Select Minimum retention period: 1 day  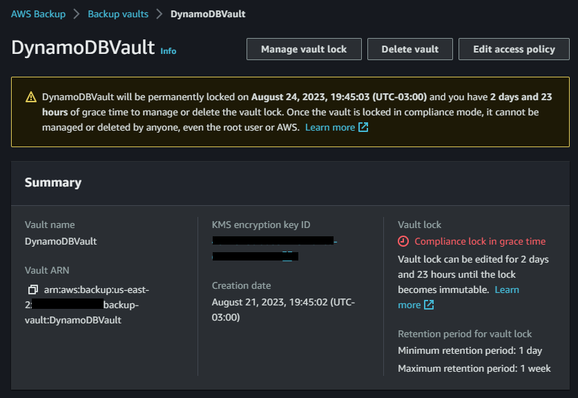click(470, 350)
